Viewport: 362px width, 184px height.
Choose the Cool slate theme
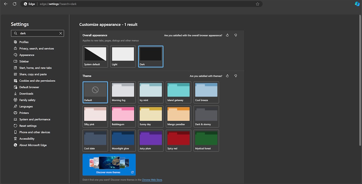[x=95, y=141]
